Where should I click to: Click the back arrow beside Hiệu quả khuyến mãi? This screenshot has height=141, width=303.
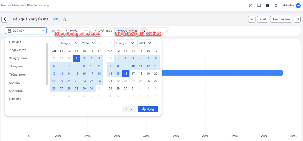pos(5,19)
